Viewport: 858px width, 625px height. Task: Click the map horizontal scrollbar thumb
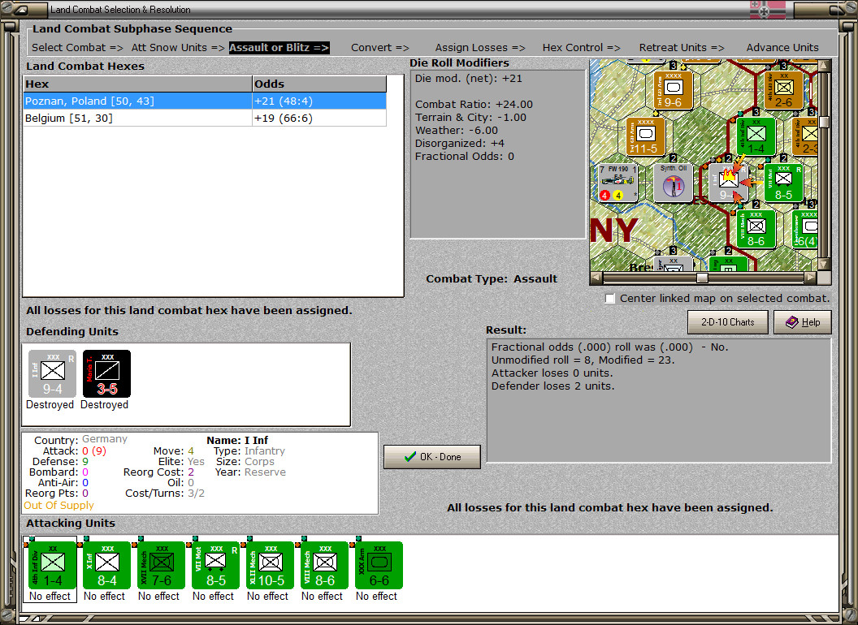702,278
